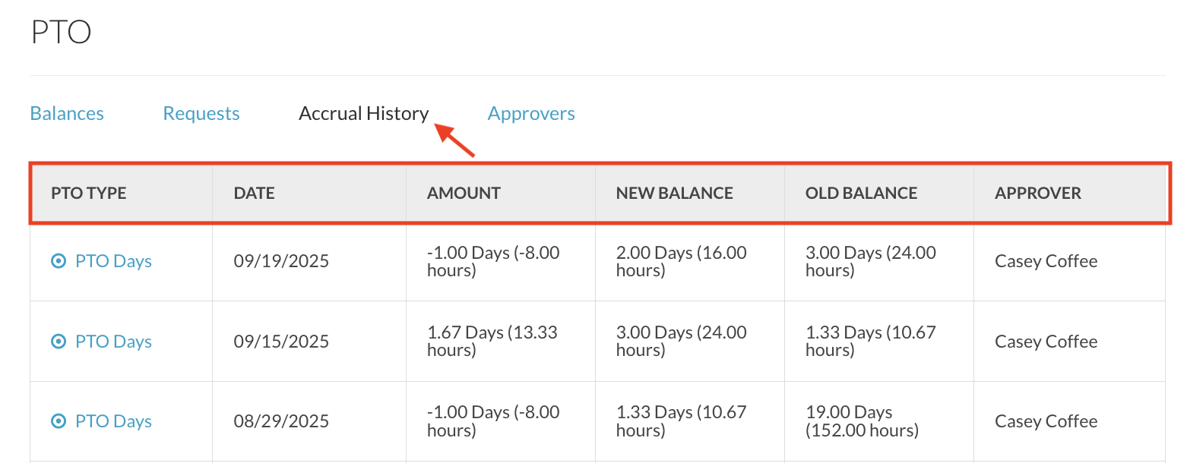This screenshot has width=1187, height=463.
Task: Open the PTO Days link dated 08/29/2025
Action: (113, 421)
